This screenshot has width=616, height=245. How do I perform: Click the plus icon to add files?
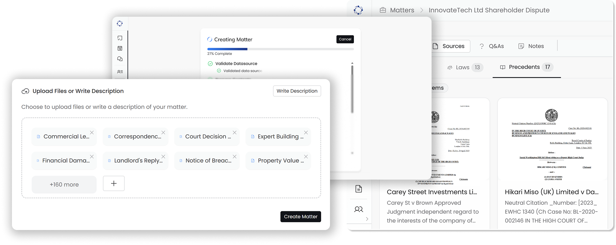114,183
